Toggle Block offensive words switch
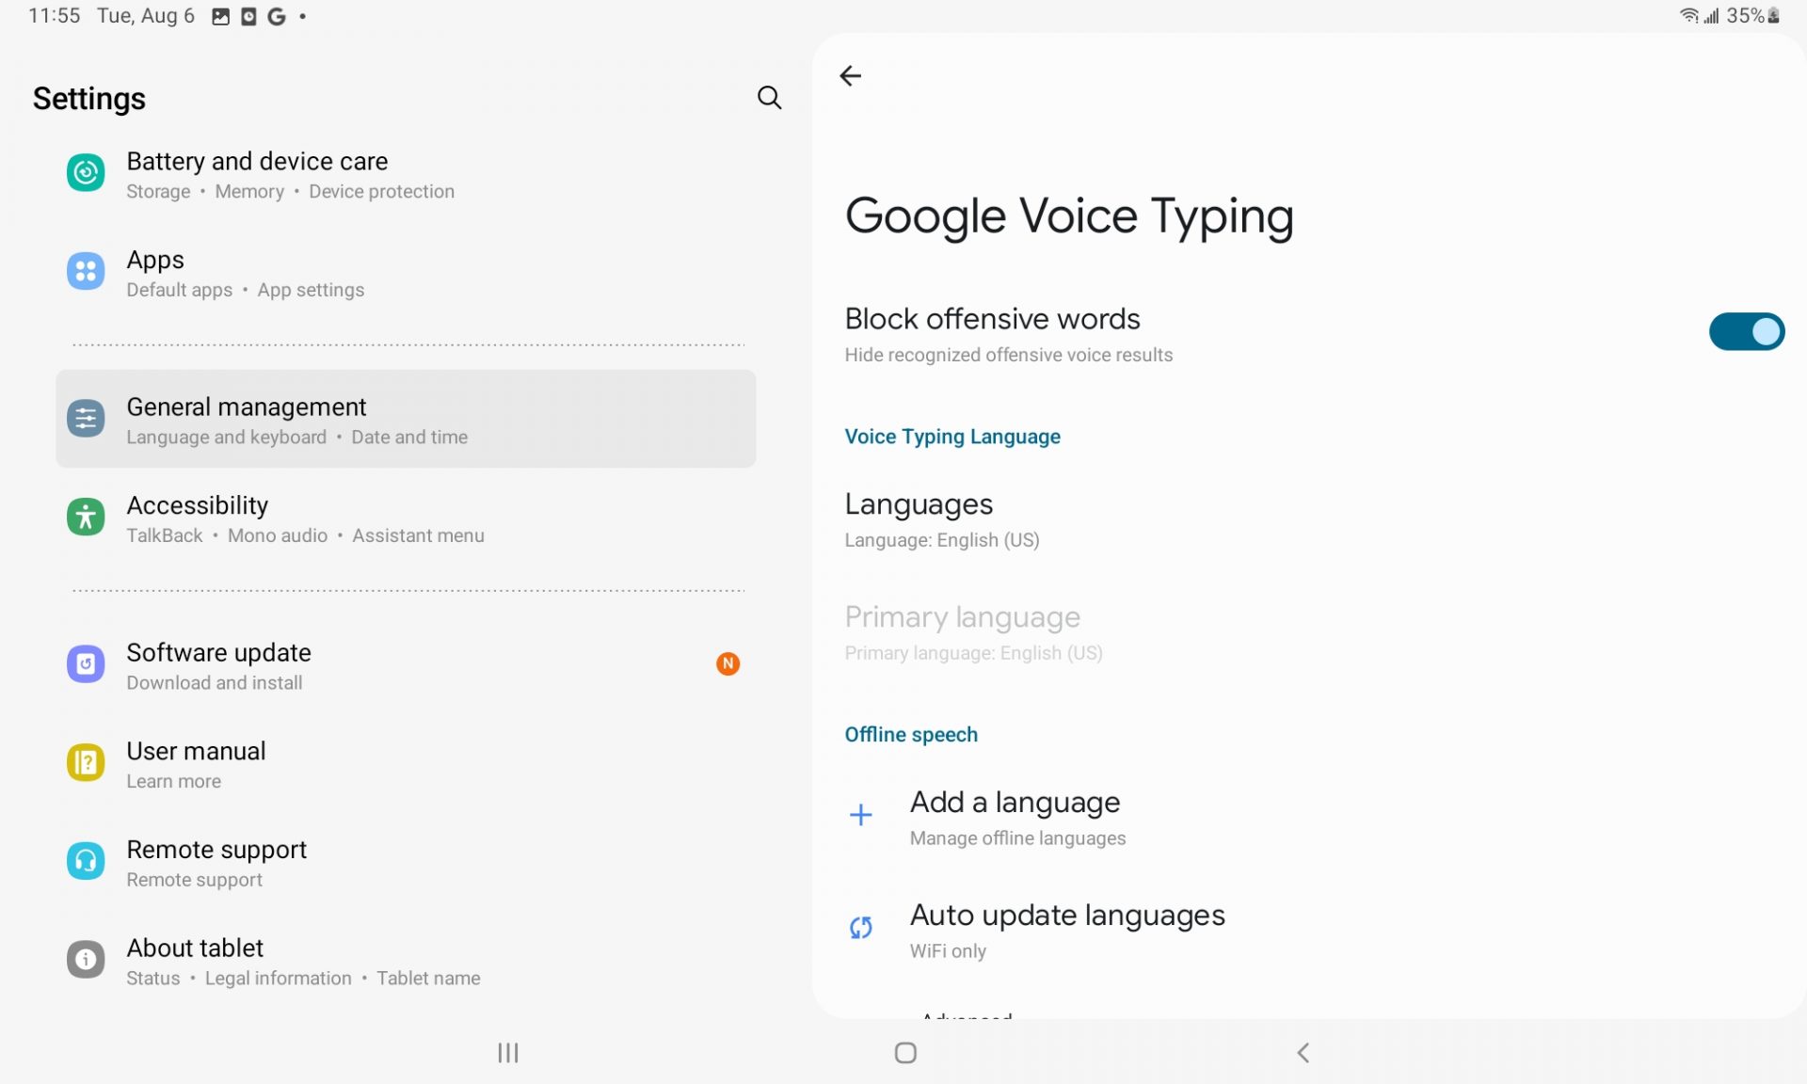This screenshot has width=1807, height=1084. [1746, 332]
